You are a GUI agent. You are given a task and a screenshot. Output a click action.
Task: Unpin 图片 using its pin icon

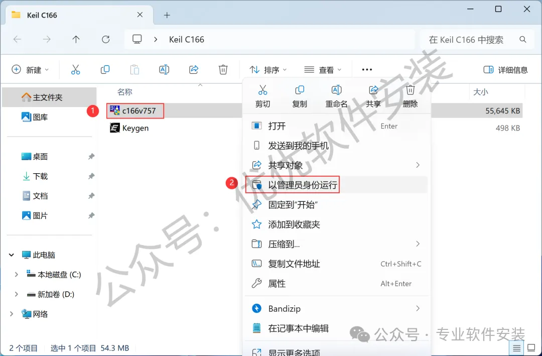coord(91,215)
